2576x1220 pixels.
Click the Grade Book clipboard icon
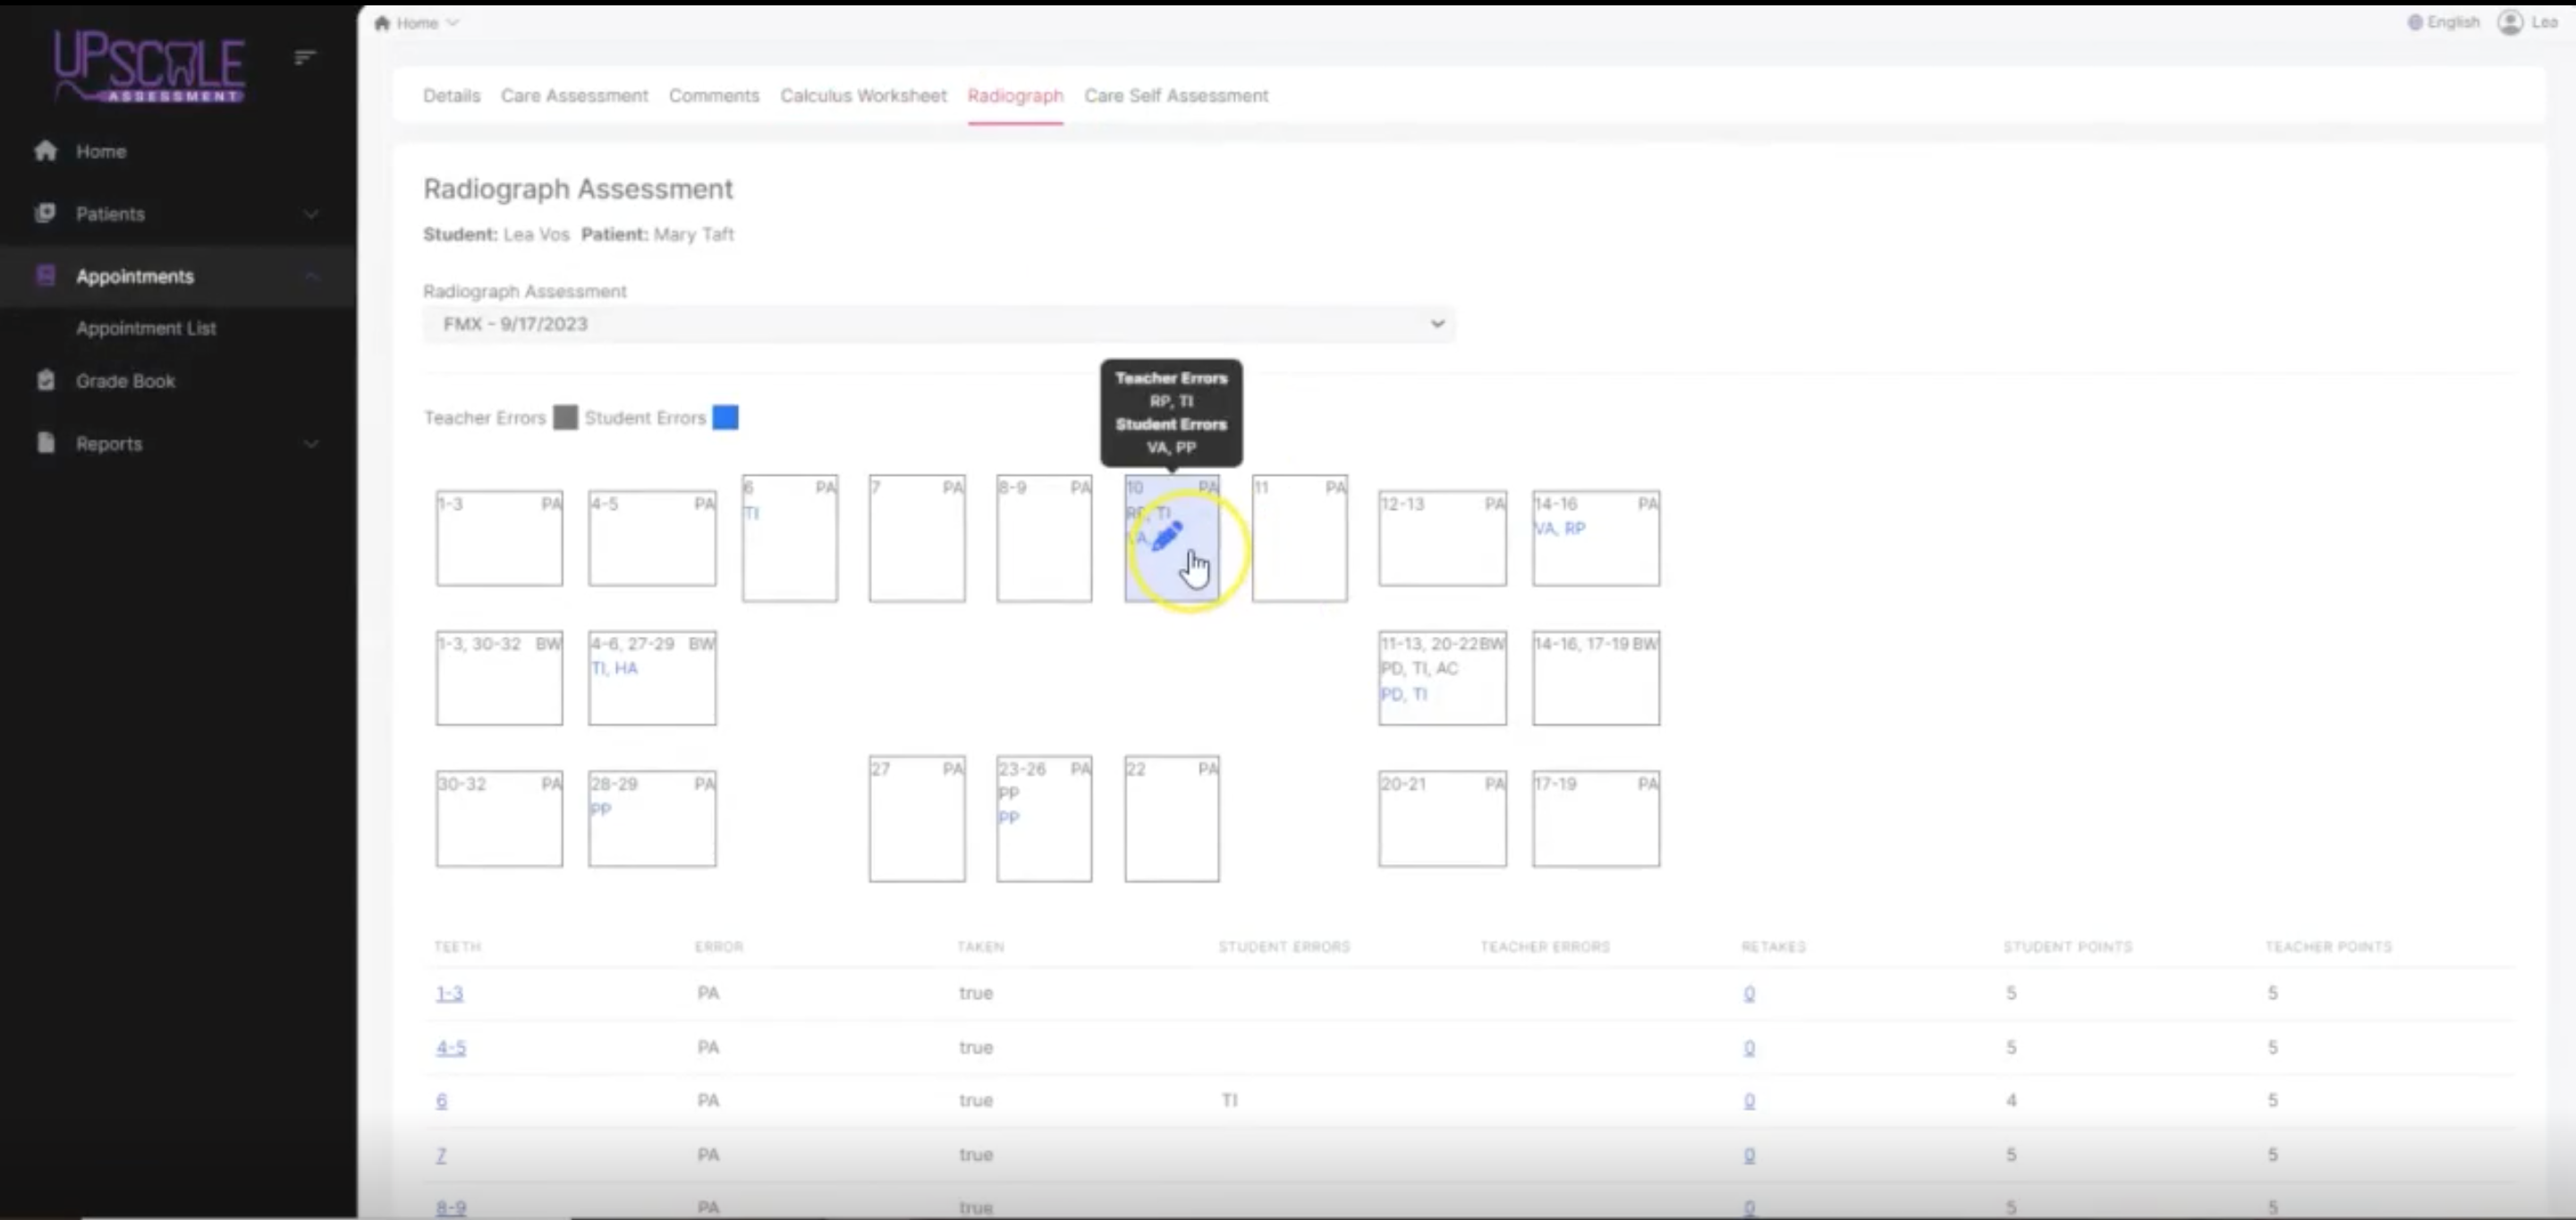pos(45,380)
